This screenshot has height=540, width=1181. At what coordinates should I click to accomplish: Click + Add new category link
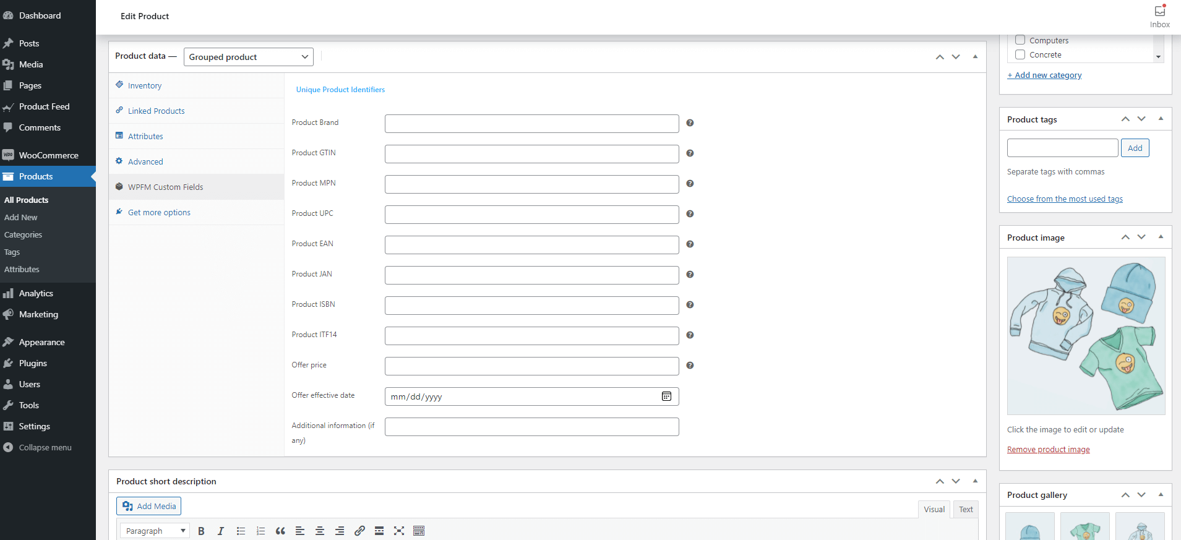(1044, 75)
